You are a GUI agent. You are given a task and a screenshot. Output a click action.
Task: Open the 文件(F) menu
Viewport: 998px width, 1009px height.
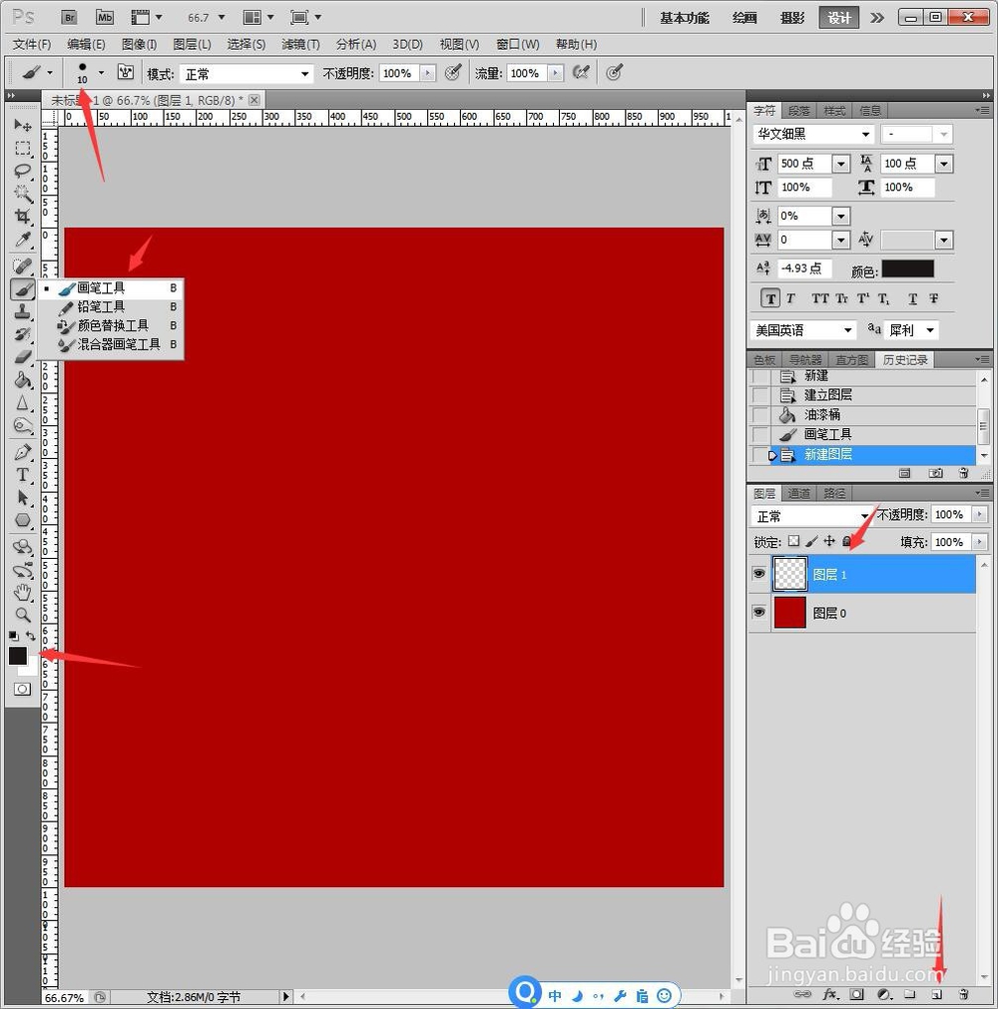coord(32,44)
